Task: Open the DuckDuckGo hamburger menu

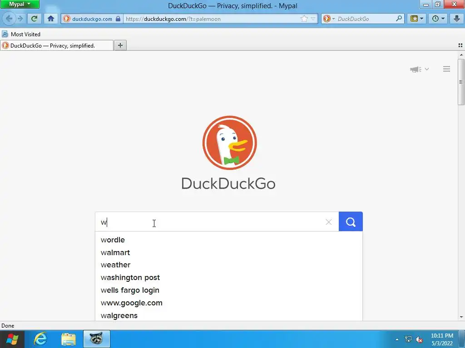Action: pyautogui.click(x=446, y=69)
